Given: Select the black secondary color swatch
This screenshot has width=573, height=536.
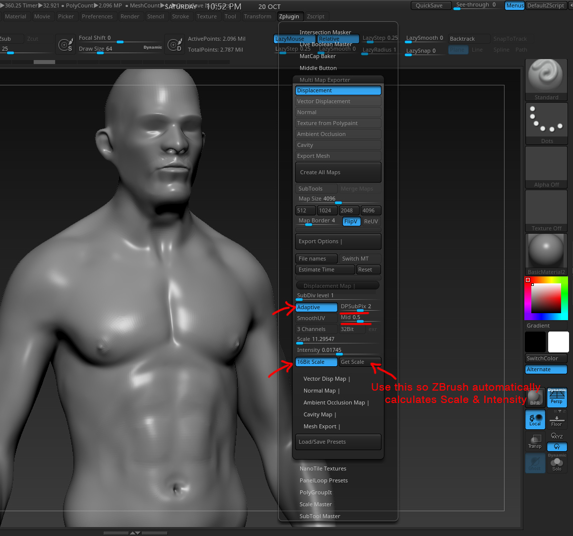Looking at the screenshot, I should (x=535, y=342).
